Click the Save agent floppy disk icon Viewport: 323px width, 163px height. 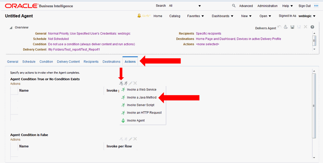click(x=292, y=27)
